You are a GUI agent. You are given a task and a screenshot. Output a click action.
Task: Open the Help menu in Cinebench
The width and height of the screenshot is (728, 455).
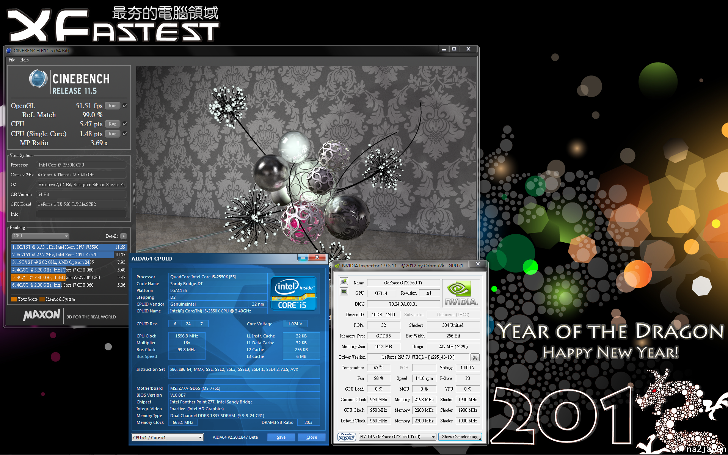(24, 60)
